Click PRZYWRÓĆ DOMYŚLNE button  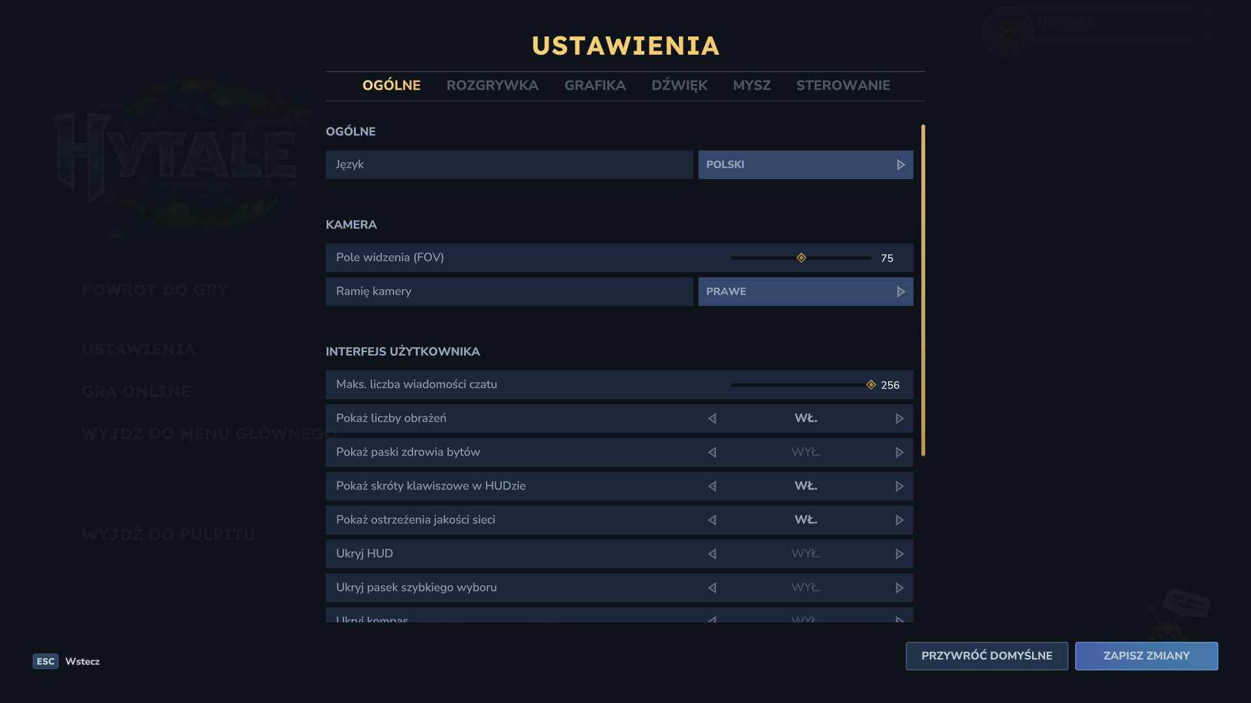(x=986, y=656)
